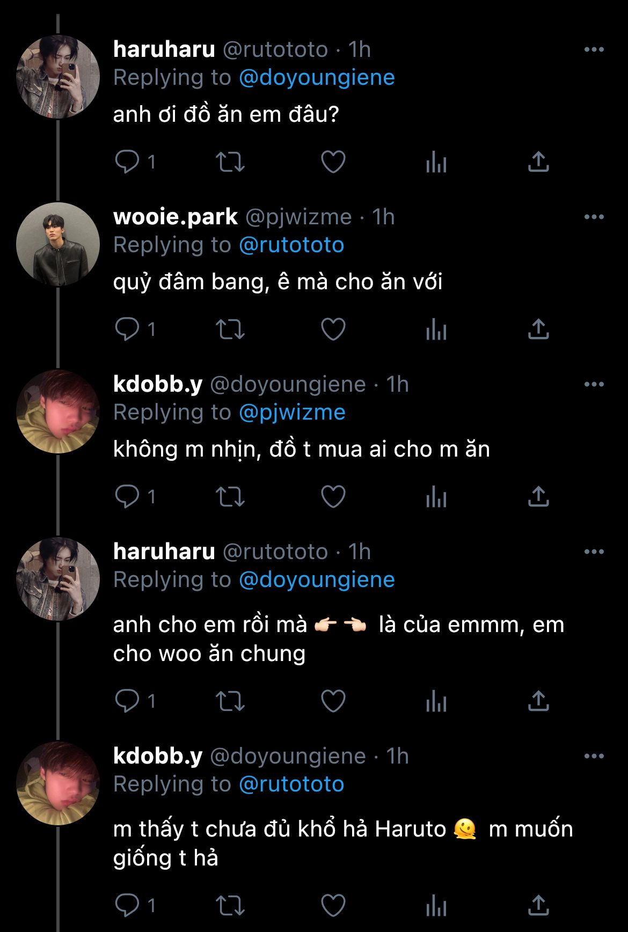628x932 pixels.
Task: View analytics on wooie.park's reply
Action: click(436, 329)
